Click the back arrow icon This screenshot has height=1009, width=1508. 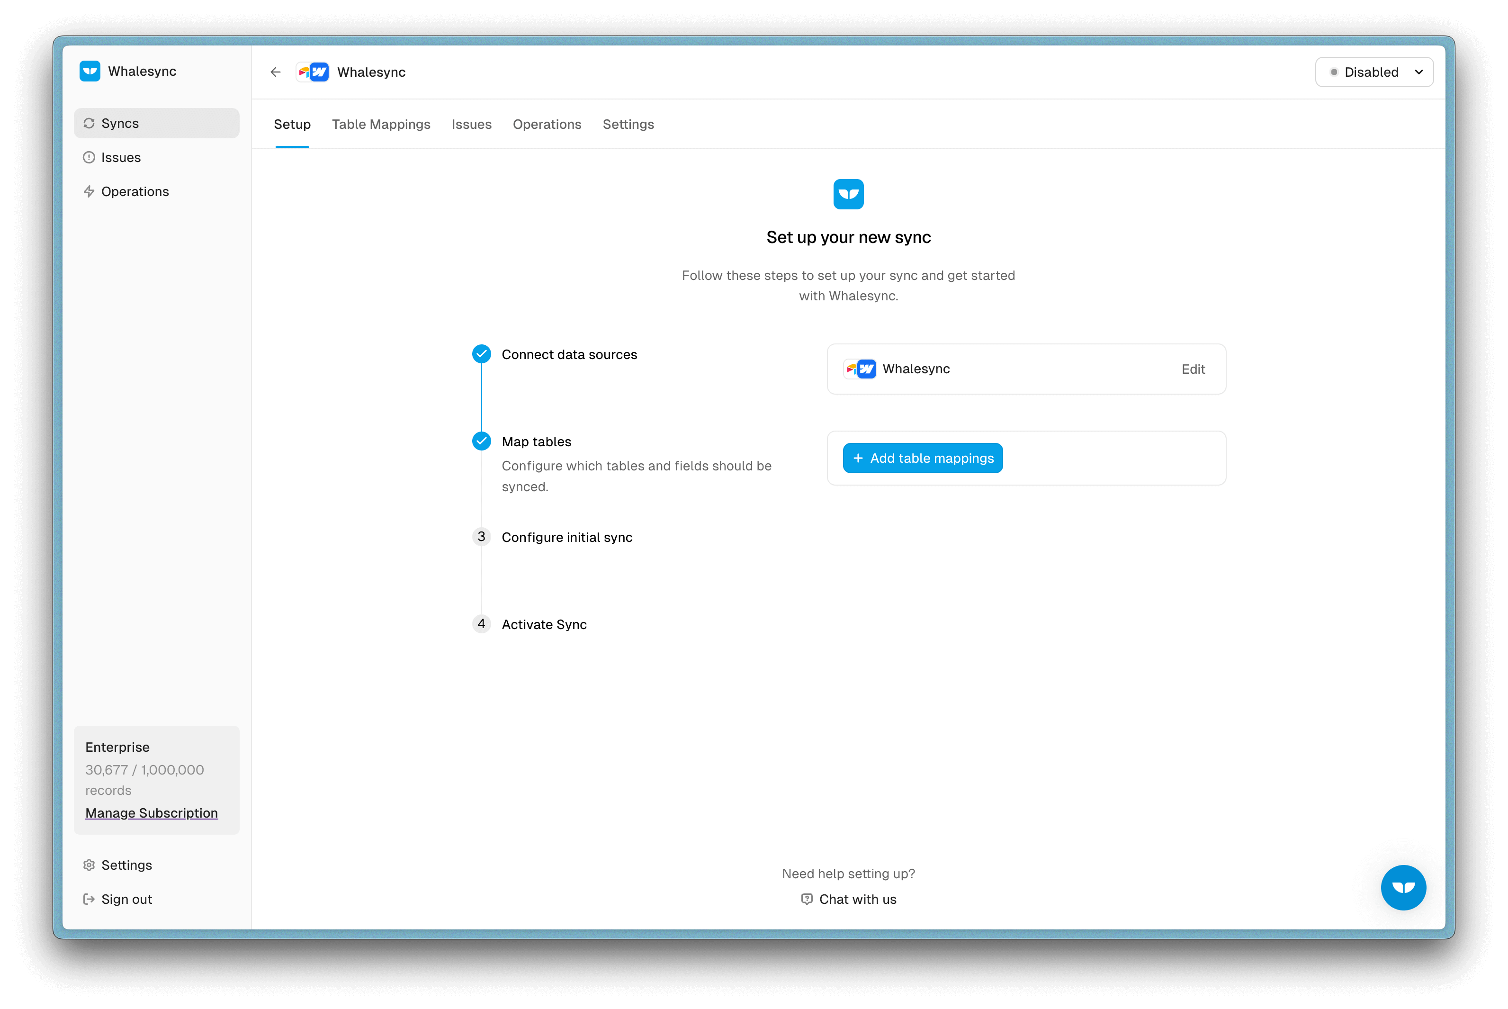click(275, 72)
